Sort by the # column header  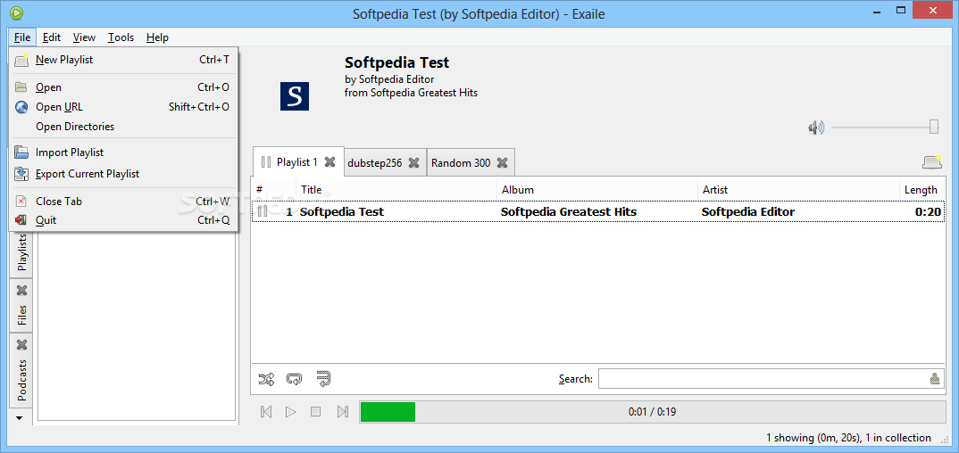(274, 190)
